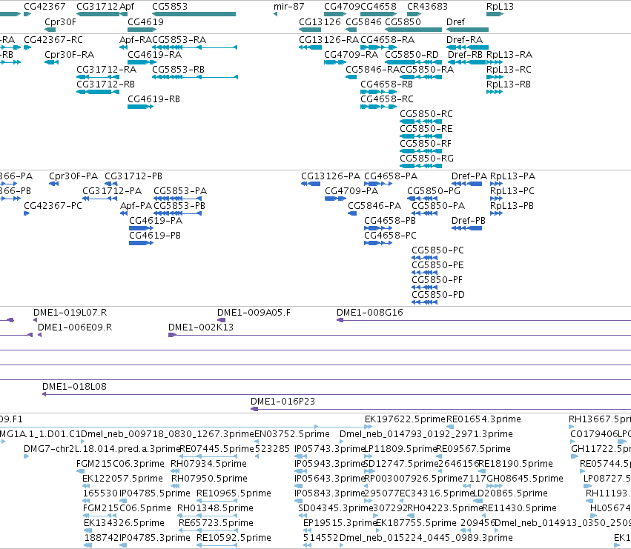Screen dimensions: 631x549
Task: Click EST label FGM215C06.3prime
Action: (120, 464)
